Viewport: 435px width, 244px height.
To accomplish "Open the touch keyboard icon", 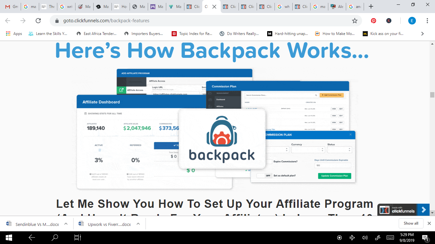I will (390, 238).
